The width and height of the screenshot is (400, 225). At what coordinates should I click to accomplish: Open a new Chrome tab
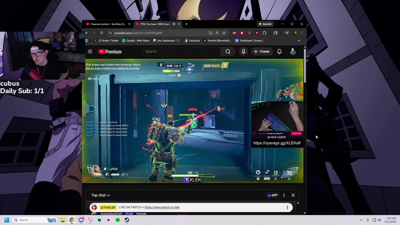coord(186,24)
